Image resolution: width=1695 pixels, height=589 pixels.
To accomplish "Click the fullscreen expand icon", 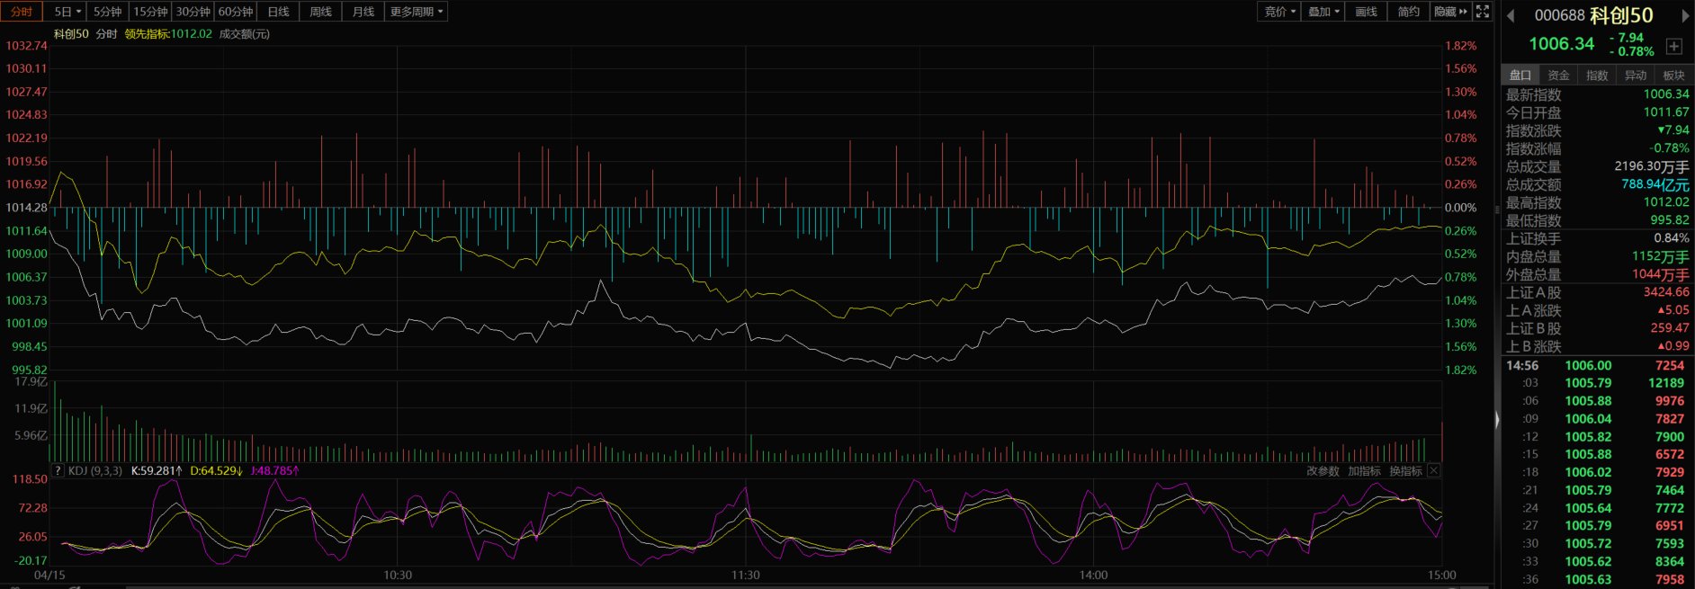I will click(x=1483, y=12).
